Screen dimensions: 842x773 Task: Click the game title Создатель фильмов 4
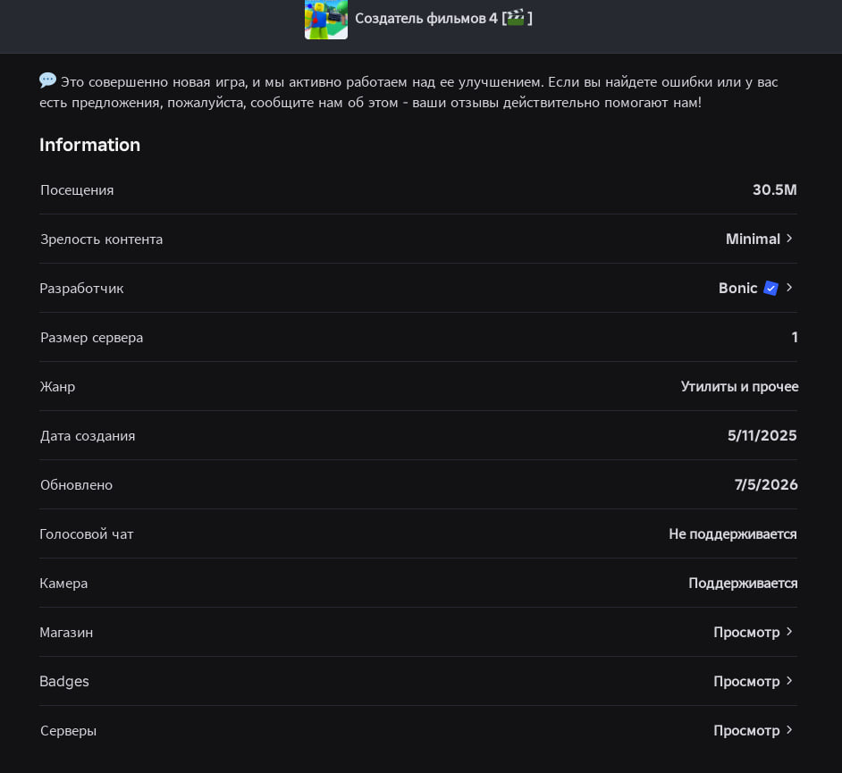click(x=426, y=18)
